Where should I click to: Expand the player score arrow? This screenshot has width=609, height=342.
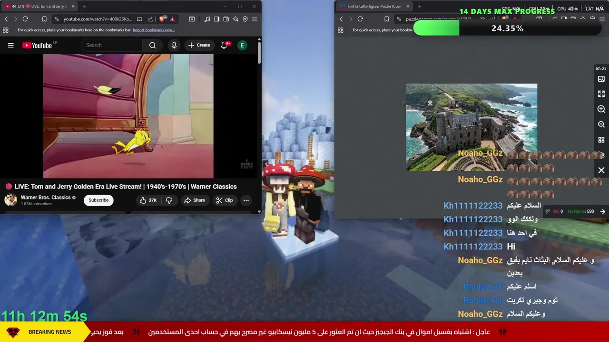[x=602, y=211]
